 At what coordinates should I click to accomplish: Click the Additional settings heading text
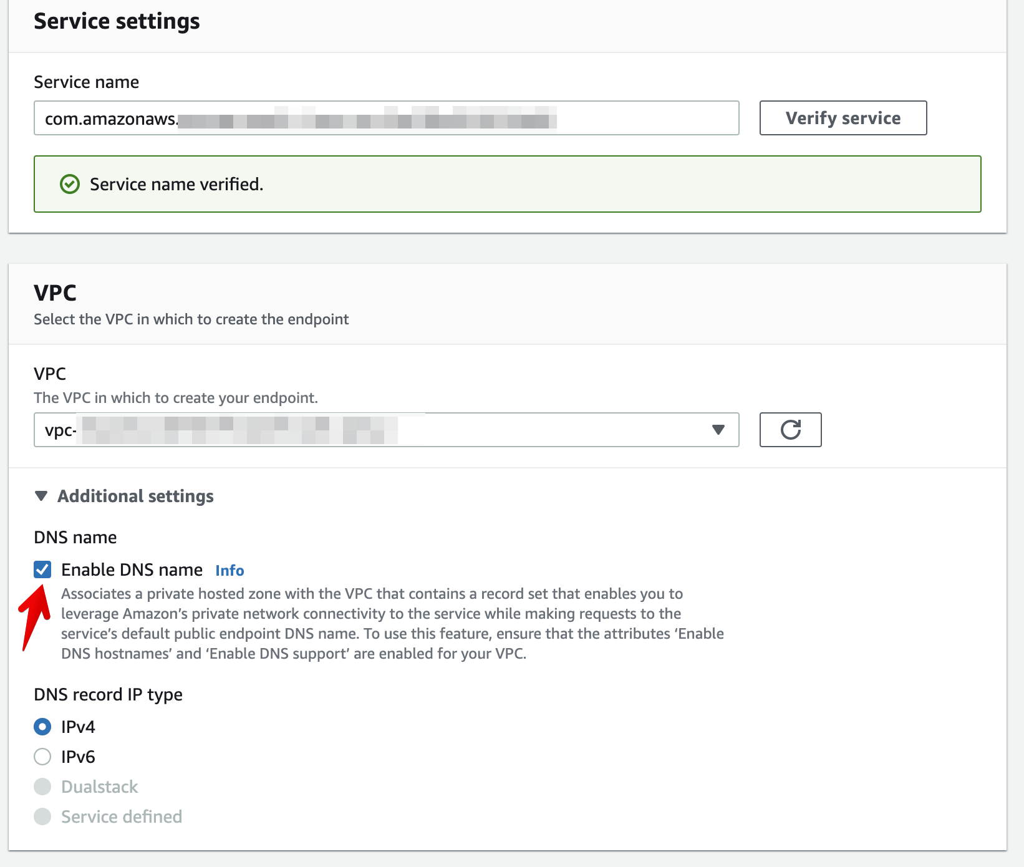coord(135,496)
